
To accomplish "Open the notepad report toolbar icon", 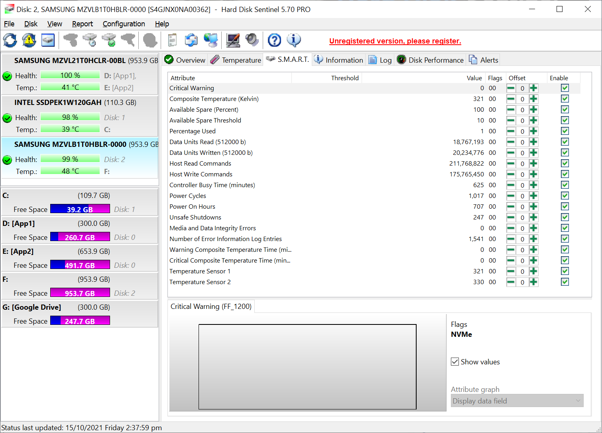I will click(x=172, y=40).
